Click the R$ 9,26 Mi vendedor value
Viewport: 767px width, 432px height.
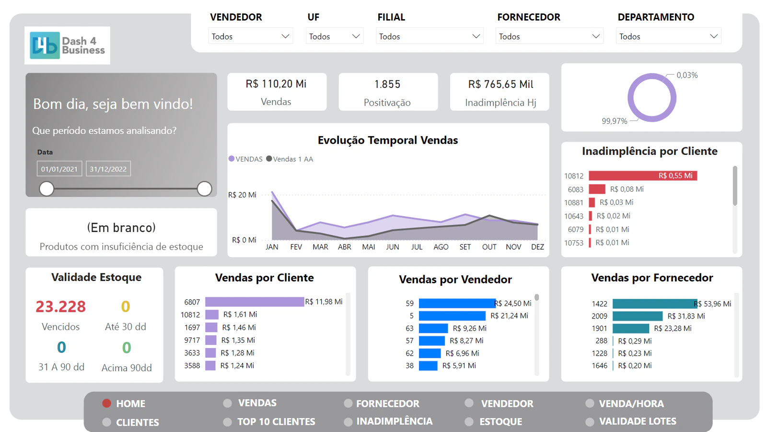pos(469,328)
